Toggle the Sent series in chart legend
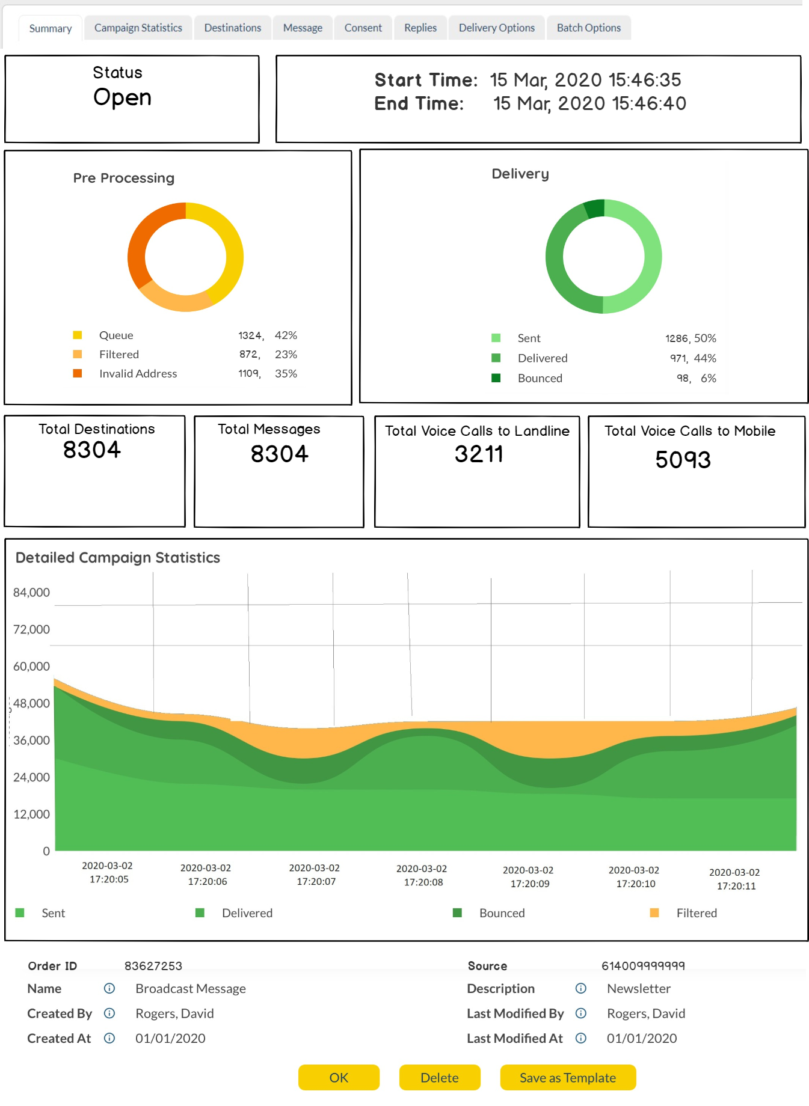The image size is (809, 1106). point(20,913)
